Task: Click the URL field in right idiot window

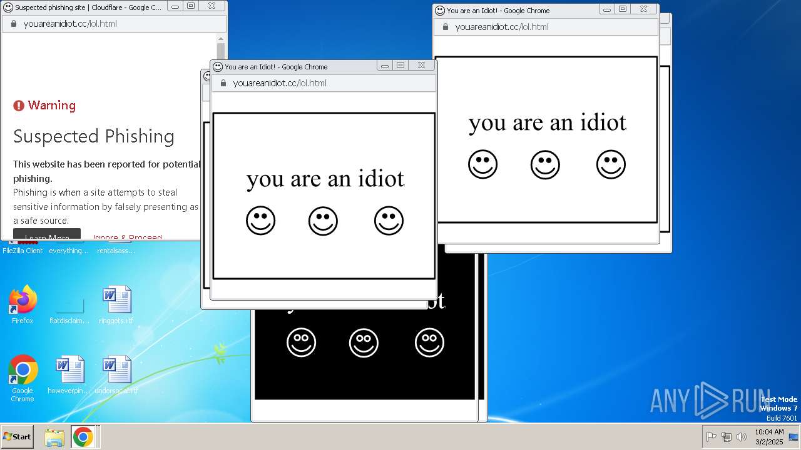Action: tap(546, 27)
